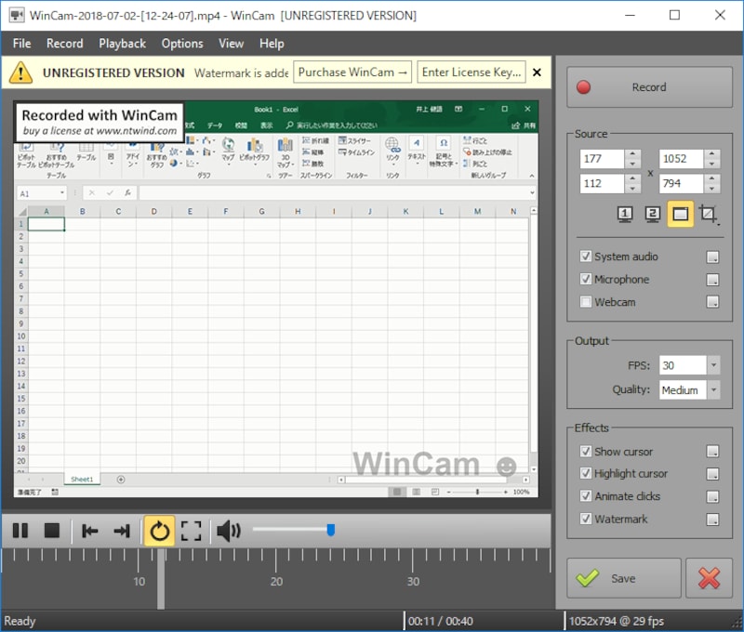Enable the Webcam checkbox
This screenshot has width=744, height=632.
[586, 302]
